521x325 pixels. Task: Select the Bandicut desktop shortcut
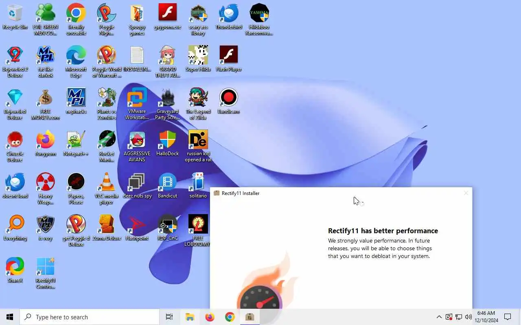click(x=168, y=186)
